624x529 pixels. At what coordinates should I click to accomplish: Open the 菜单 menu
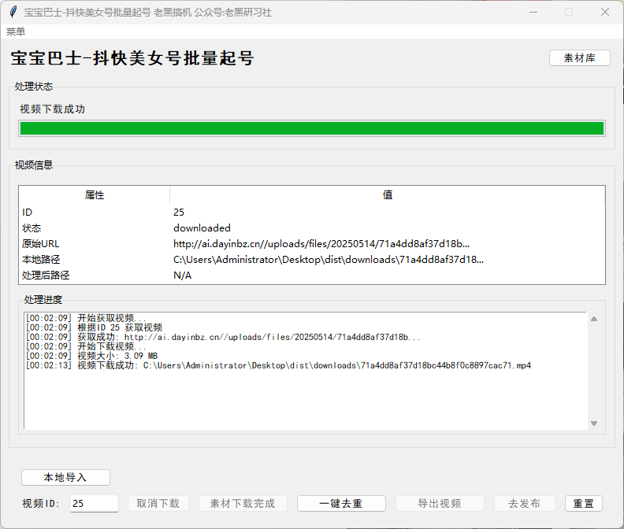16,32
